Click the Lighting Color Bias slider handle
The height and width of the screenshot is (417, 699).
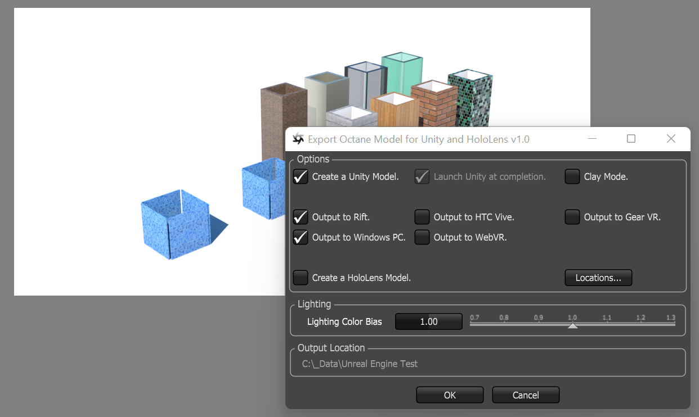point(572,325)
